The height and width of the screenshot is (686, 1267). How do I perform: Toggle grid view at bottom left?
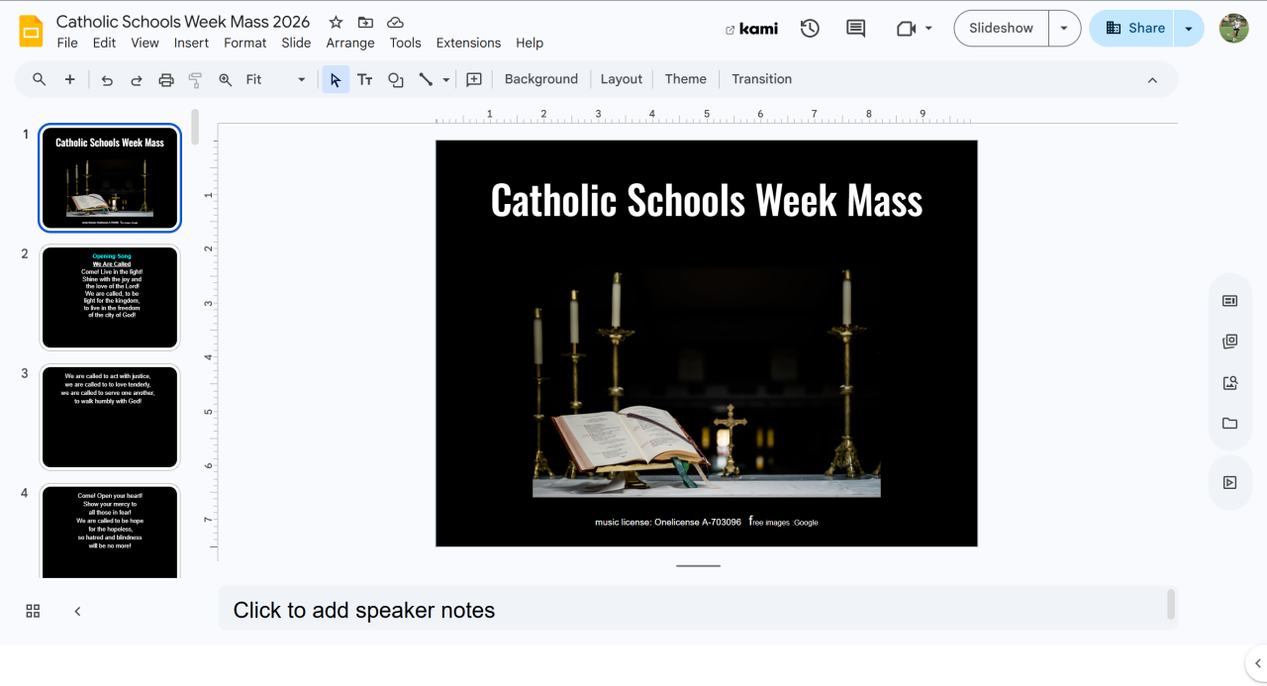(33, 611)
